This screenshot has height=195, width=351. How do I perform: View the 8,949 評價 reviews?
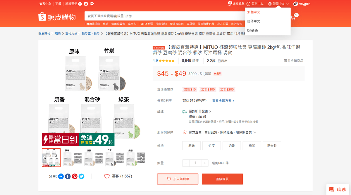point(190,61)
